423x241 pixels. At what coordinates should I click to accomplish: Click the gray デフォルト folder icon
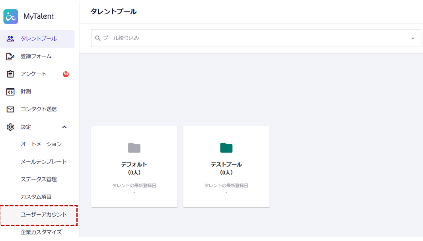[134, 148]
